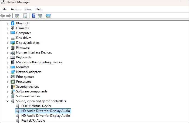Screen dimensions: 189x123
Task: Click the Software devices icon
Action: pyautogui.click(x=13, y=96)
